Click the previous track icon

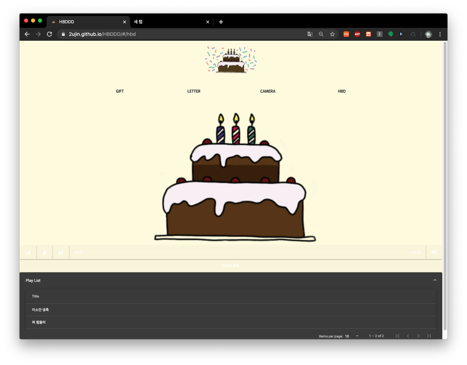(28, 252)
